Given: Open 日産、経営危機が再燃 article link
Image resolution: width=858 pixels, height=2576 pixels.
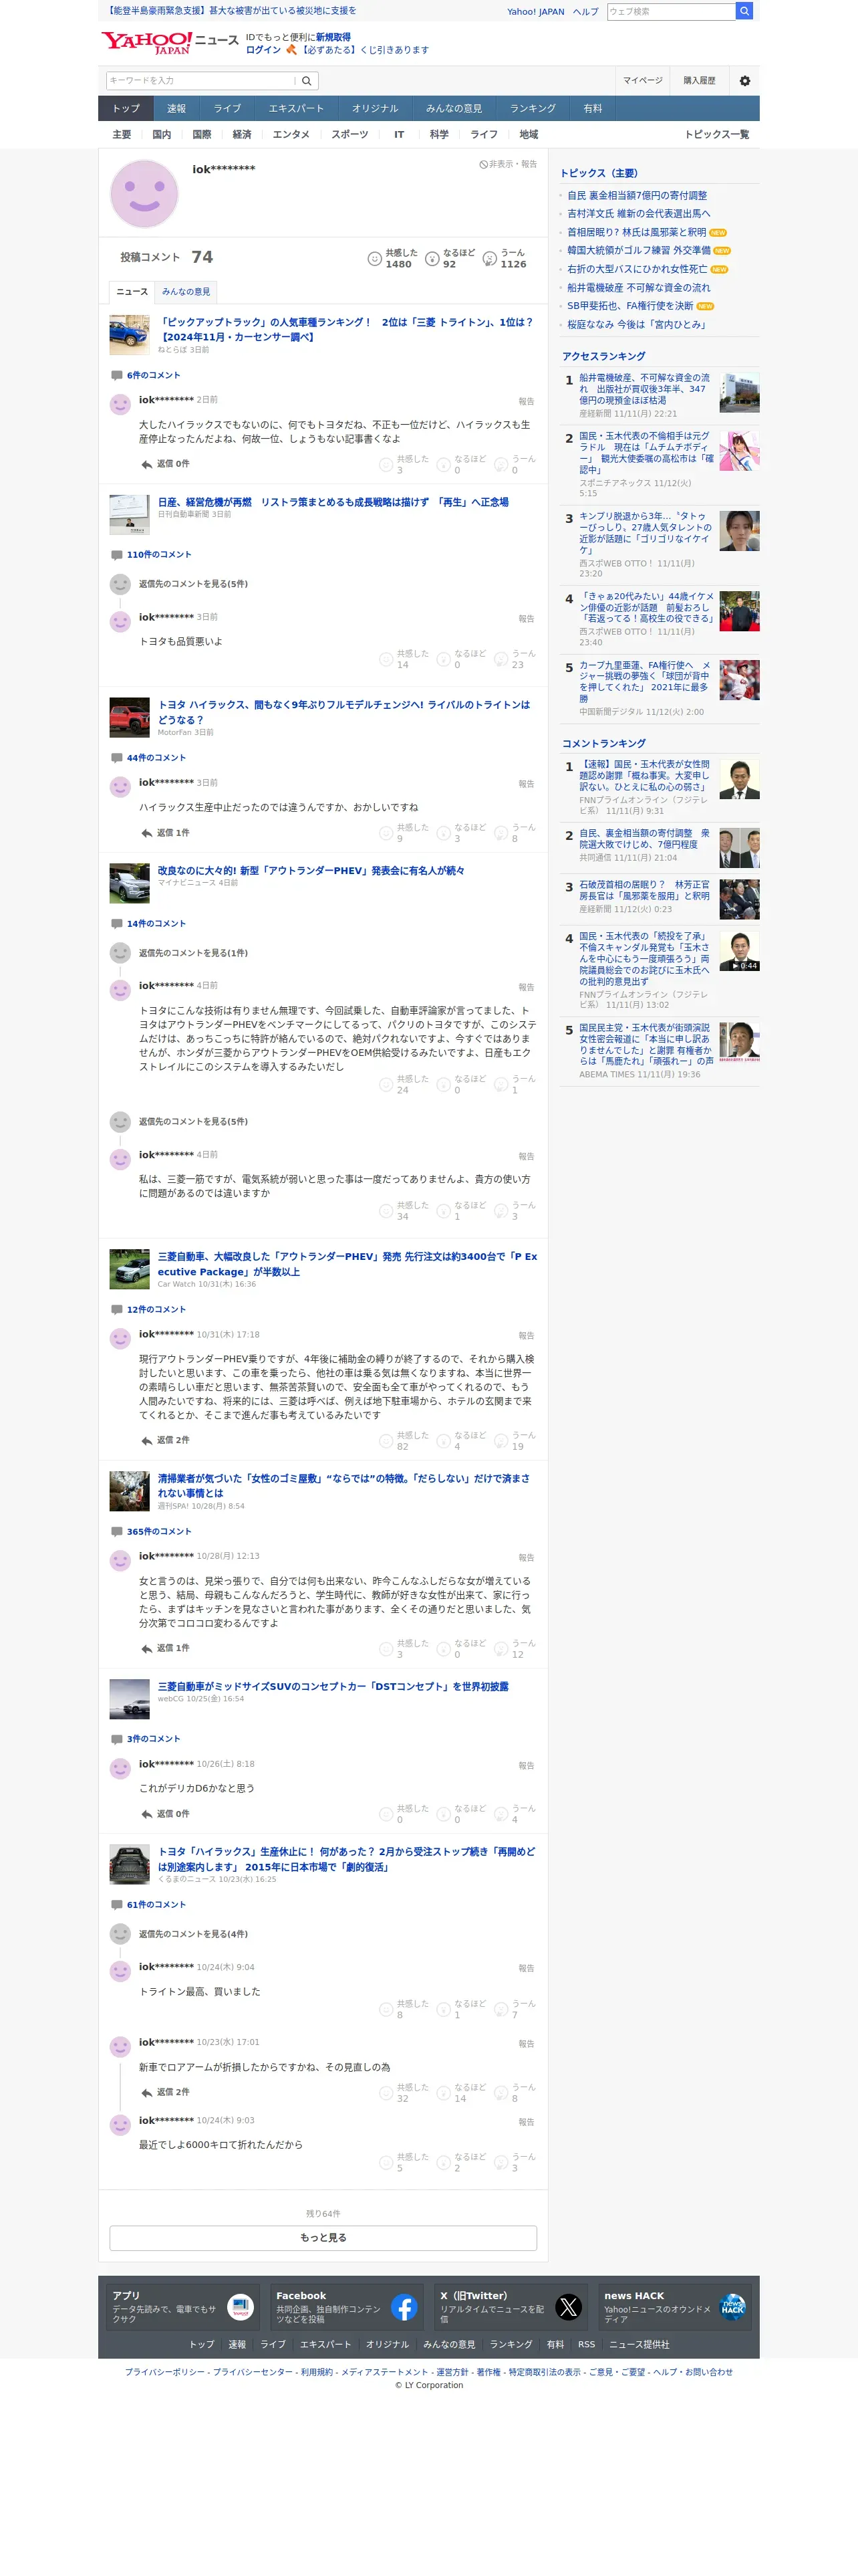Looking at the screenshot, I should (333, 502).
